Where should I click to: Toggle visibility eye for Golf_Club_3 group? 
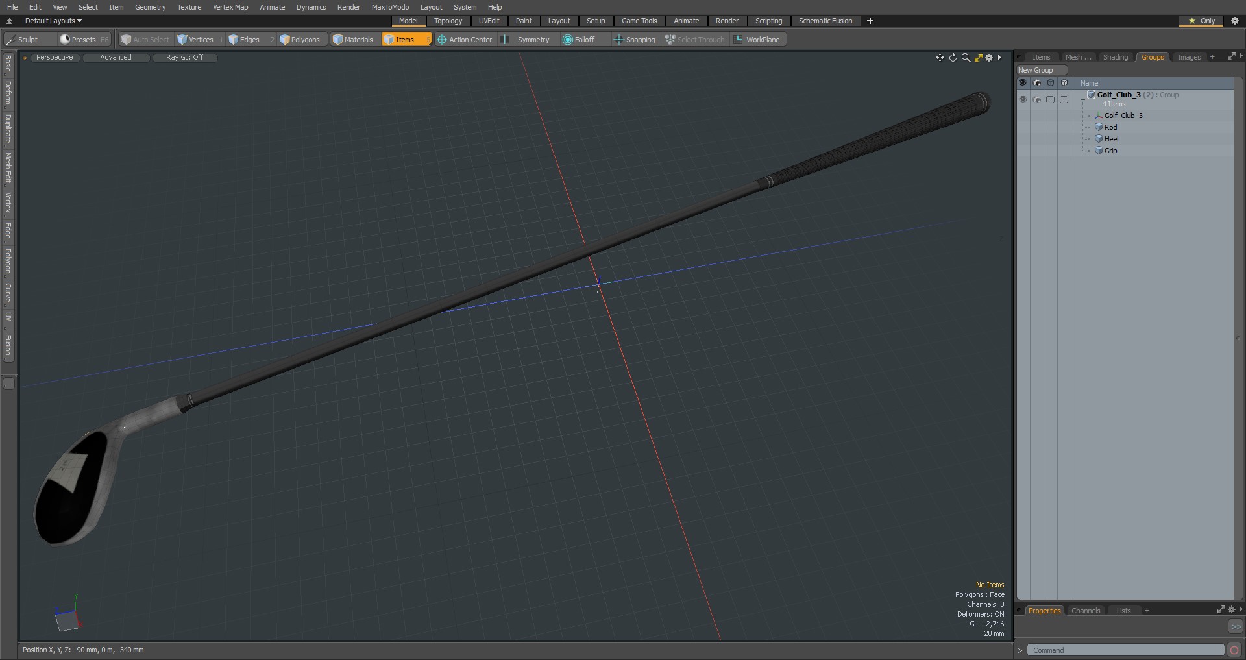coord(1023,99)
